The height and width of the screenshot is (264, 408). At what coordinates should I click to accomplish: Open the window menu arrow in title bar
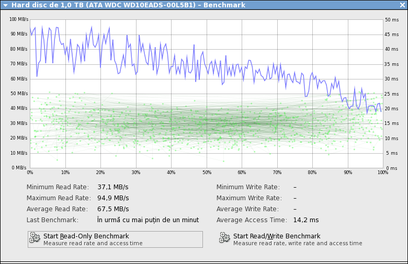pyautogui.click(x=5, y=5)
